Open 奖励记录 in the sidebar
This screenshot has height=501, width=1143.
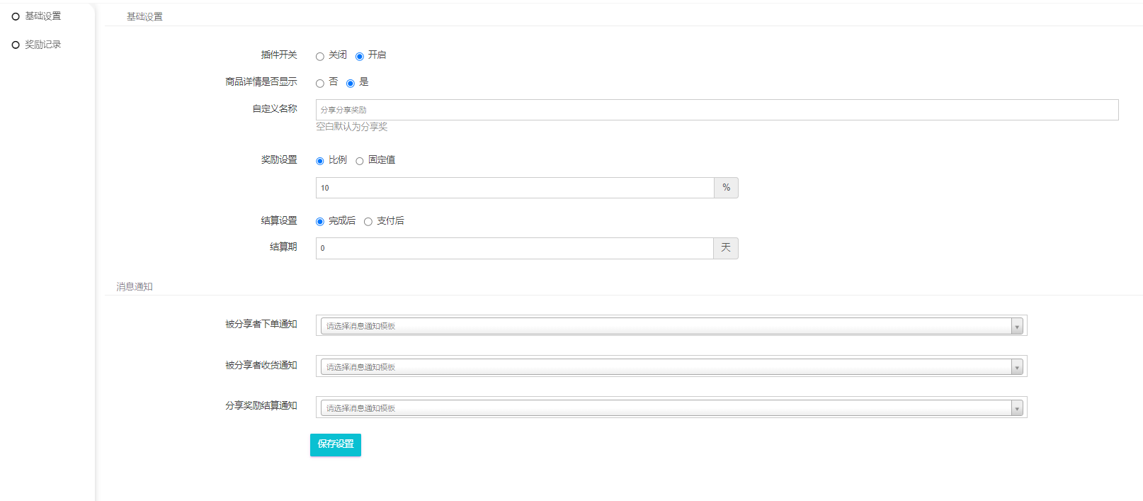pyautogui.click(x=42, y=45)
